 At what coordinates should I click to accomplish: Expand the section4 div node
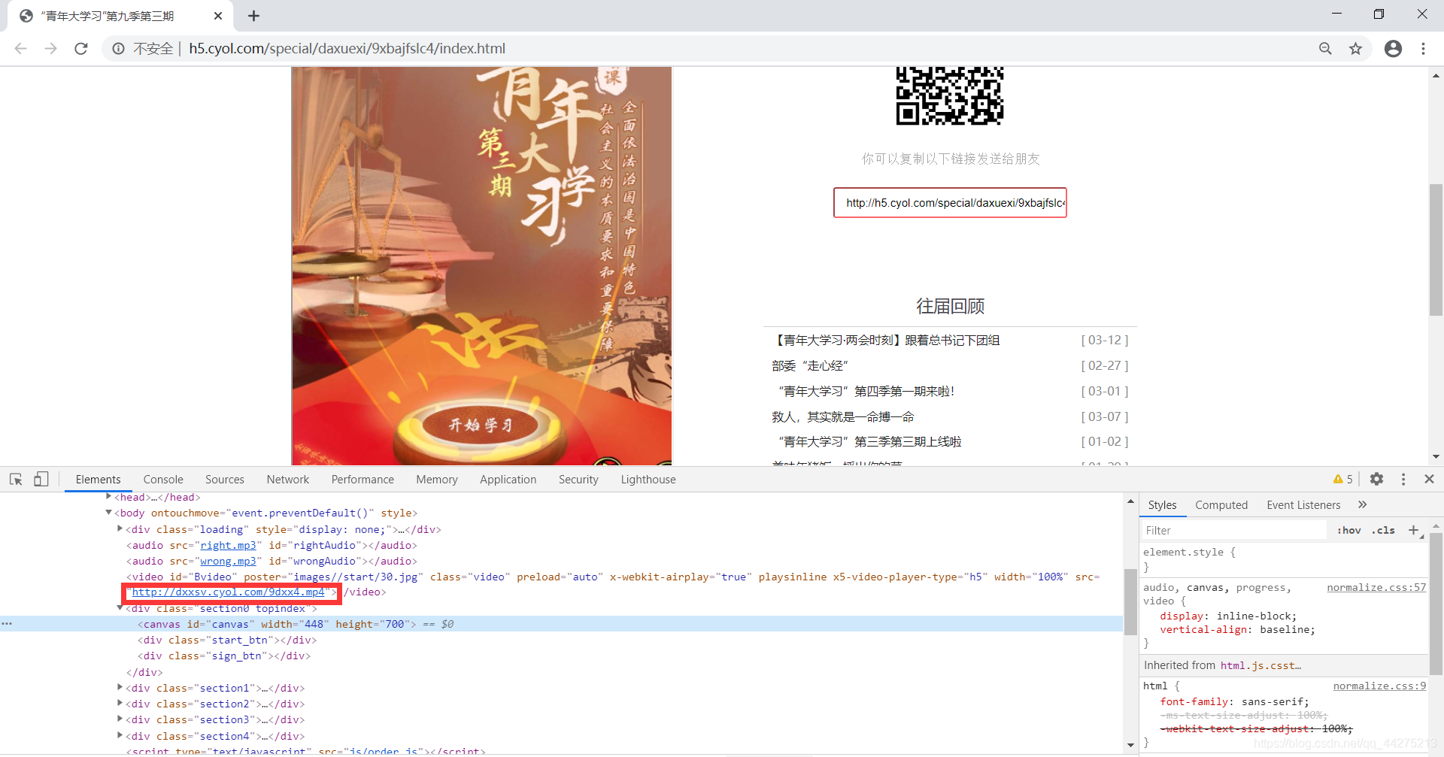coord(120,736)
